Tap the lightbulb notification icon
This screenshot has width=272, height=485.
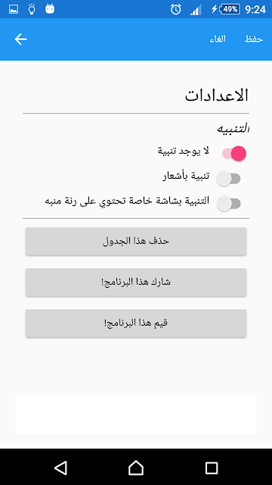[x=32, y=9]
